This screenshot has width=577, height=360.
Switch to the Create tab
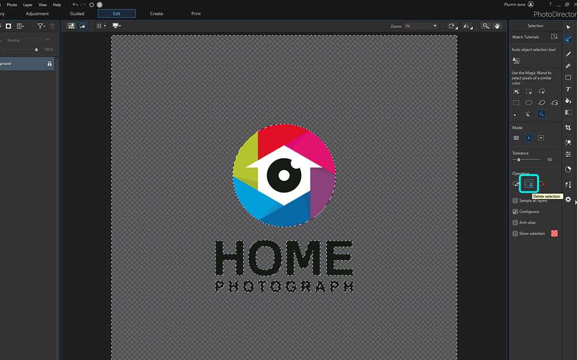tap(156, 14)
